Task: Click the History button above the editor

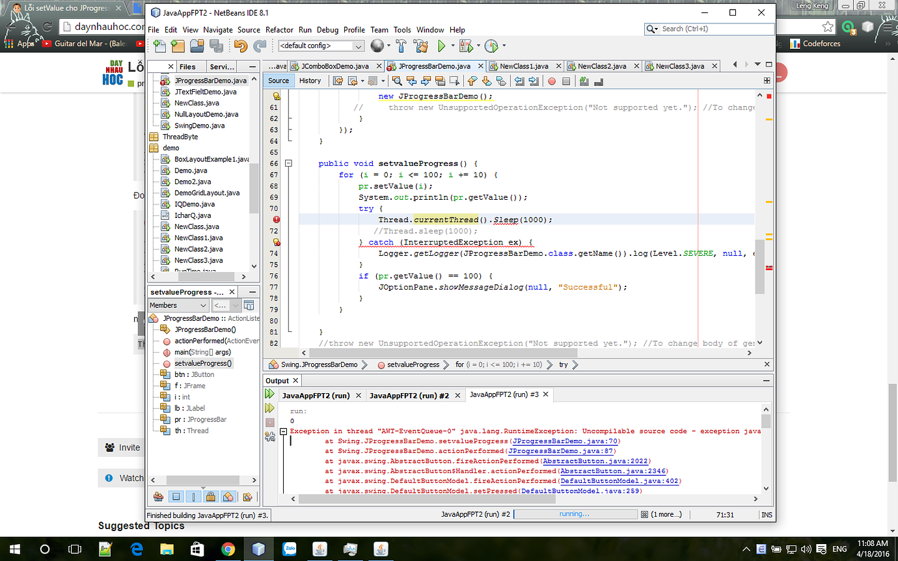Action: (310, 81)
